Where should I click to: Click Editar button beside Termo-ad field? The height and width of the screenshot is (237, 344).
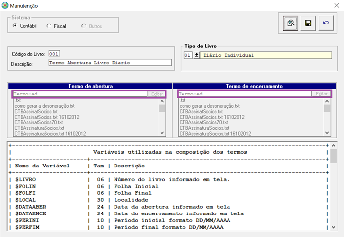157,94
